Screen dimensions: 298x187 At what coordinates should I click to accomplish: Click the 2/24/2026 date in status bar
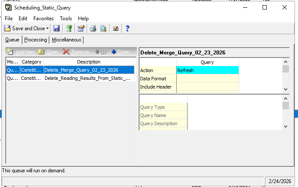click(x=280, y=181)
